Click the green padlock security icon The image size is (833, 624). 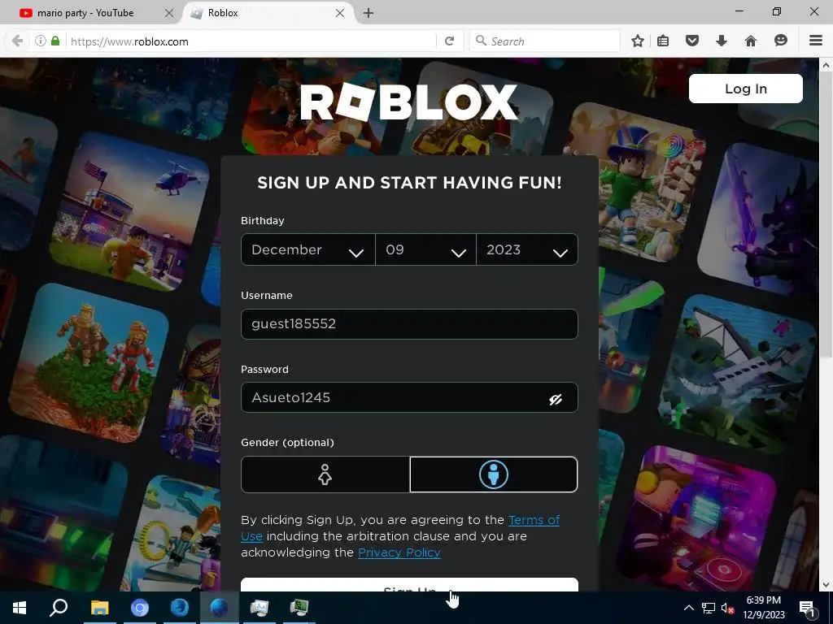click(55, 41)
